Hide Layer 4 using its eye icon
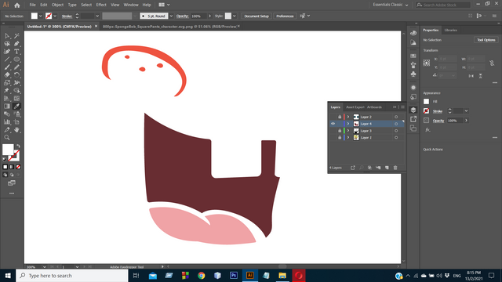502x282 pixels. coord(333,124)
